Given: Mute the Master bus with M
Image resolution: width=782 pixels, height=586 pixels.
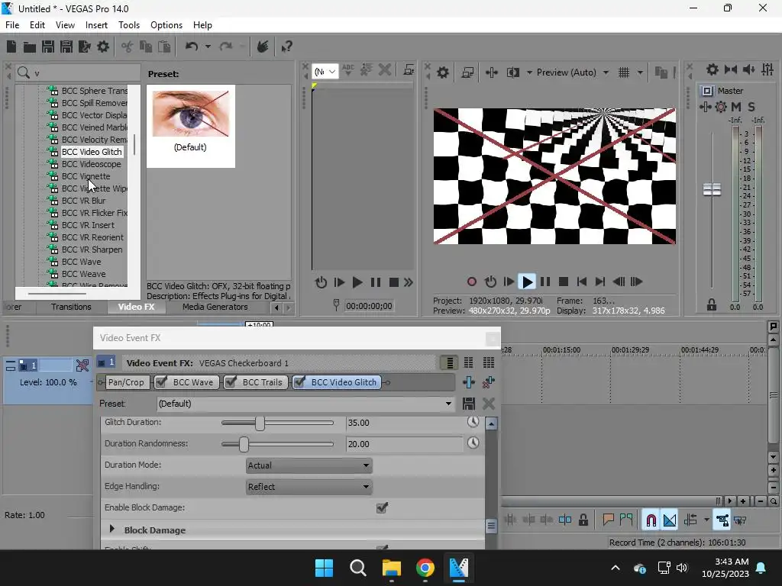Looking at the screenshot, I should point(736,107).
